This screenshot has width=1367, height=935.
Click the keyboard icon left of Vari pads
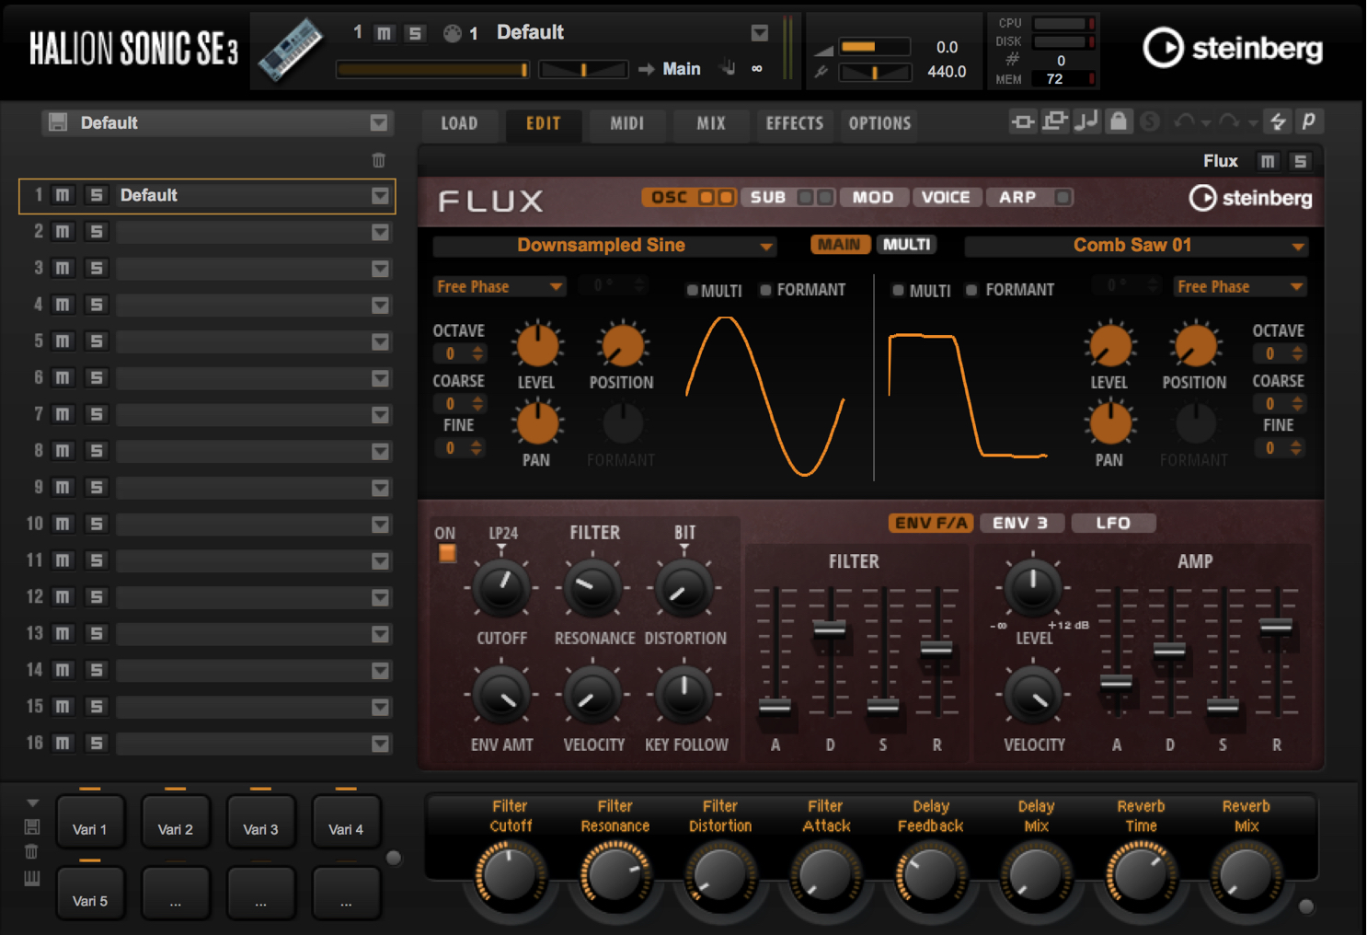tap(32, 878)
